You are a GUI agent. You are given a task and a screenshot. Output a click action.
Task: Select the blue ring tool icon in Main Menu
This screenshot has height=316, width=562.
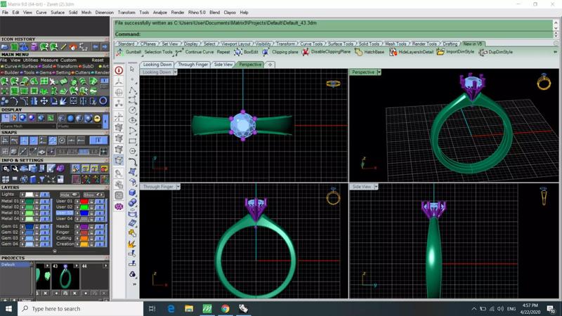[103, 101]
